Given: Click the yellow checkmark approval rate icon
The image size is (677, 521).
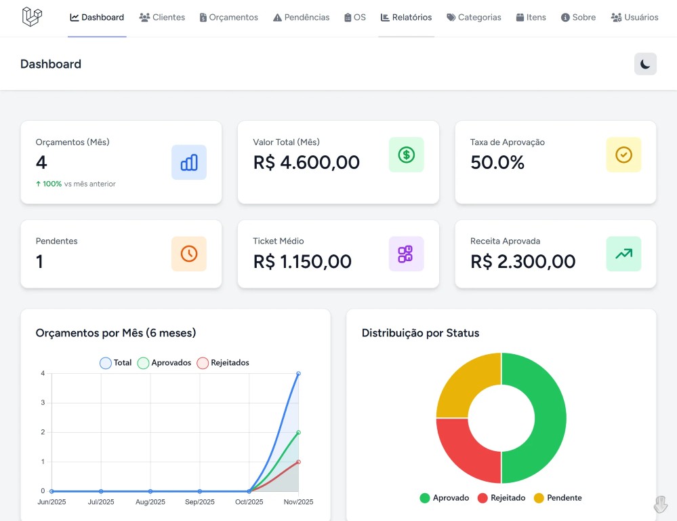Looking at the screenshot, I should point(623,155).
